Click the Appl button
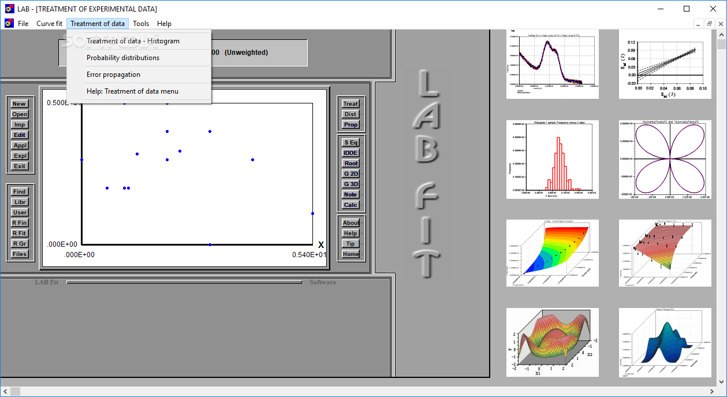The image size is (727, 397). tap(20, 146)
